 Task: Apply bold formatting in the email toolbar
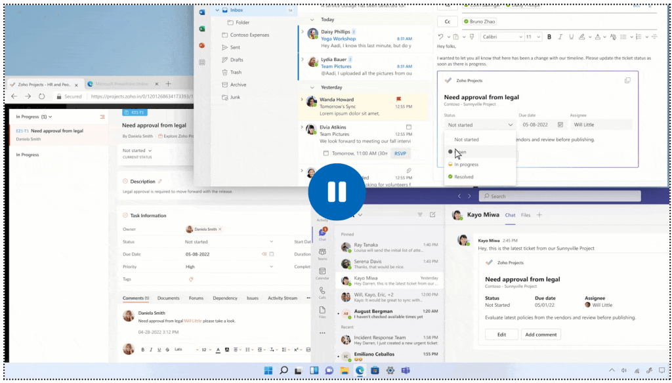click(x=549, y=37)
